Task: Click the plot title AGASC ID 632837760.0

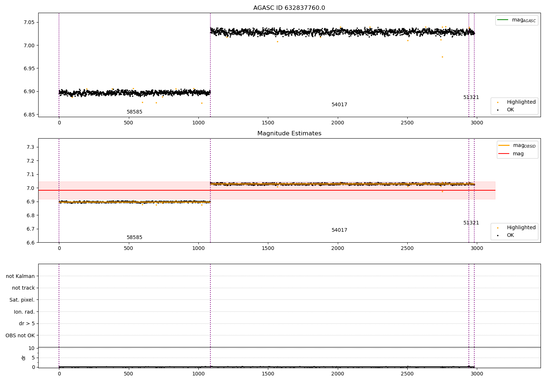Action: click(289, 8)
